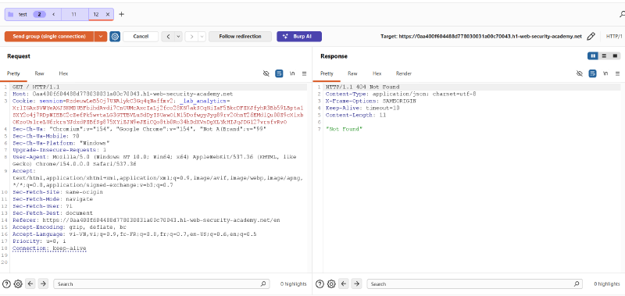Viewport: 625px width, 296px height.
Task: Open the Response panel hamburger menu
Action: pyautogui.click(x=617, y=73)
